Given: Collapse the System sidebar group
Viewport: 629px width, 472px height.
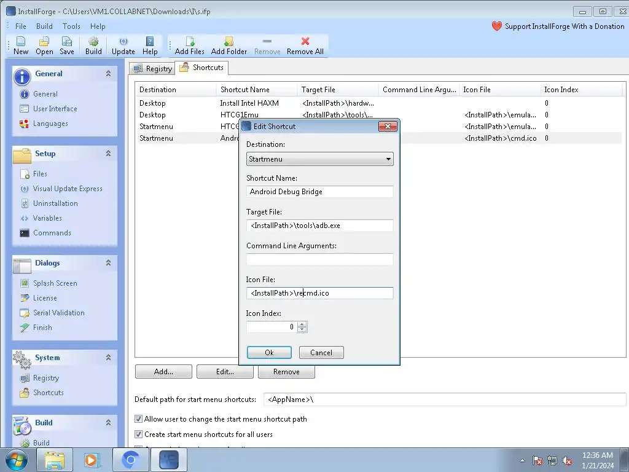Looking at the screenshot, I should coord(108,357).
